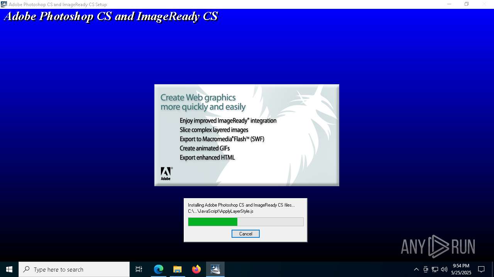Cancel the Photoshop CS installation
This screenshot has width=494, height=277.
[x=245, y=234]
